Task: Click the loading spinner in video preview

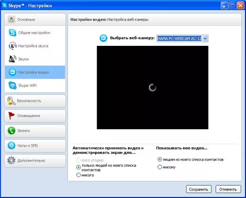Action: (153, 88)
